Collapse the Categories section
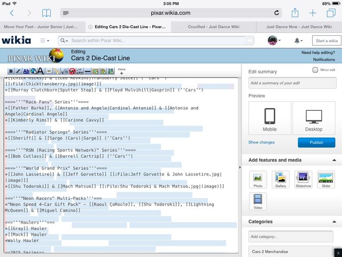Viewport: 342px width, 257px height. (x=334, y=222)
